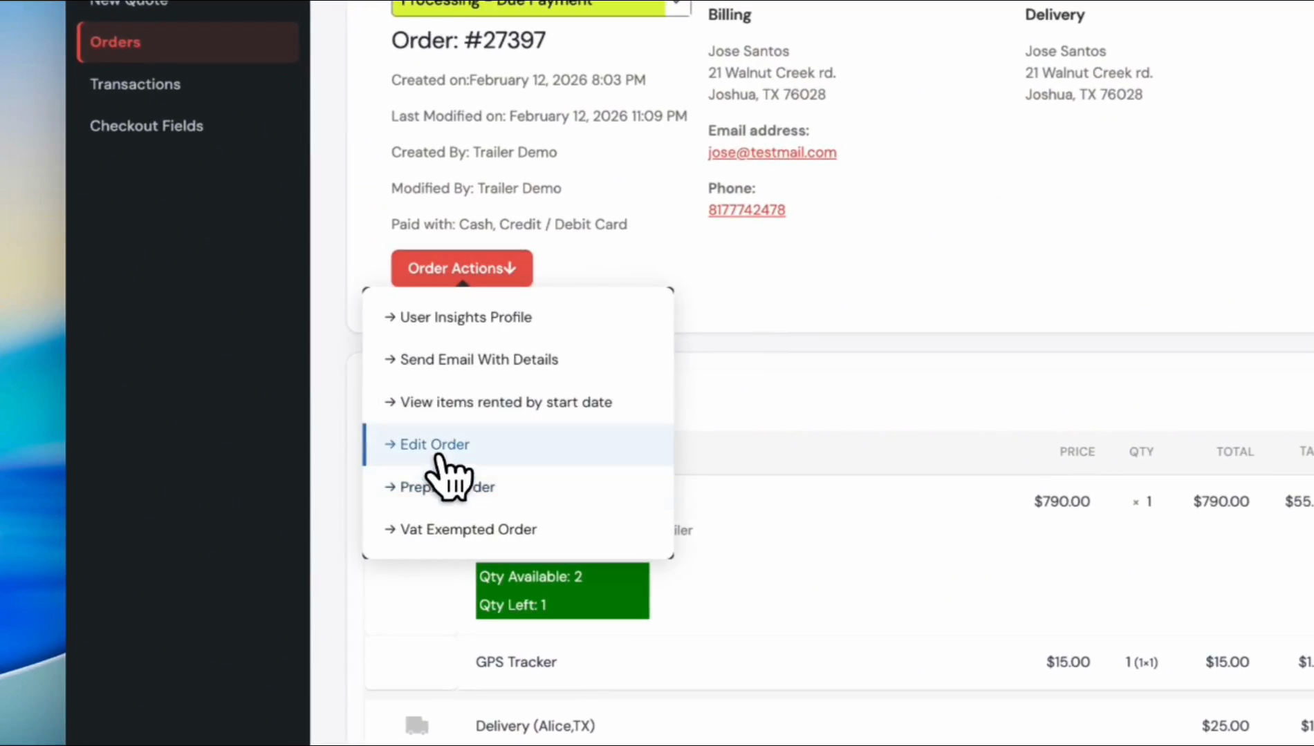This screenshot has height=746, width=1314.
Task: Click the TOTAL column header
Action: coord(1234,452)
